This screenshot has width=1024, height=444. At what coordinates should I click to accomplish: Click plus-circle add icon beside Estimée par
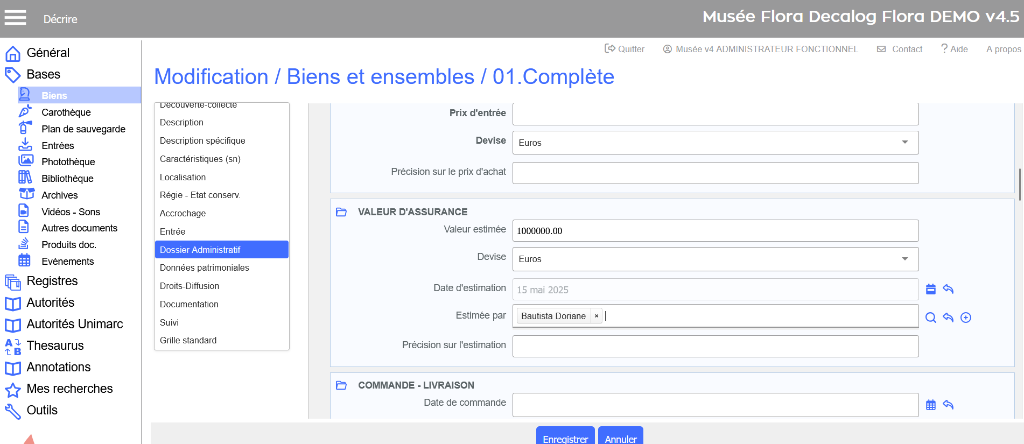[966, 318]
